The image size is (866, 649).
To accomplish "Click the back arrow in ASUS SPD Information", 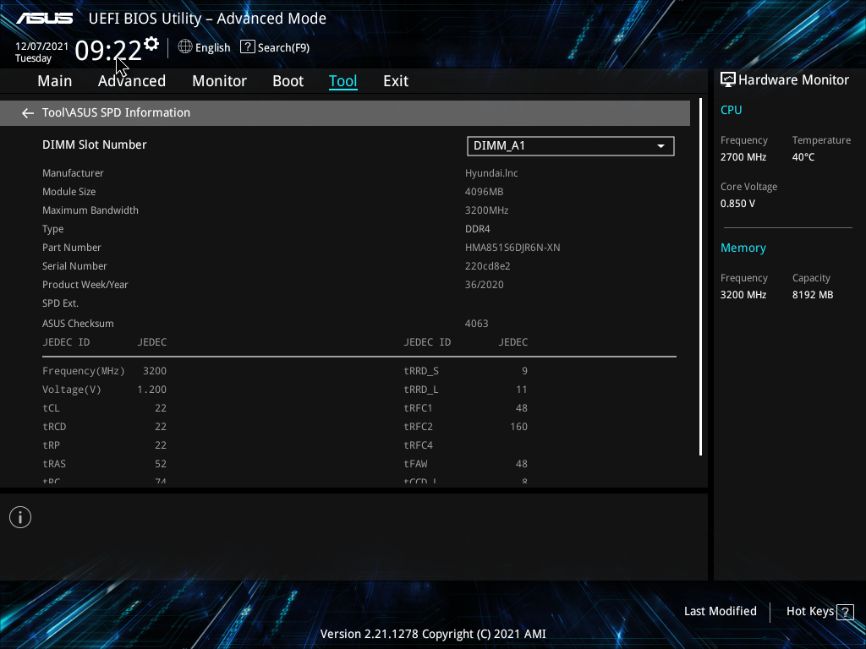I will click(x=28, y=113).
